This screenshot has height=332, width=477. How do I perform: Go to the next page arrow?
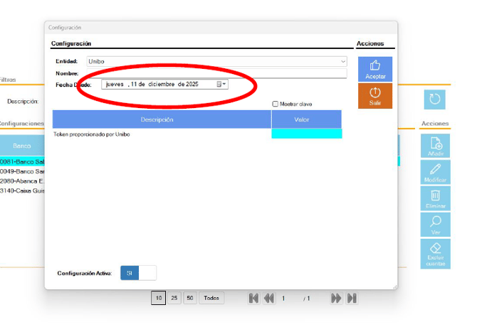[336, 299]
